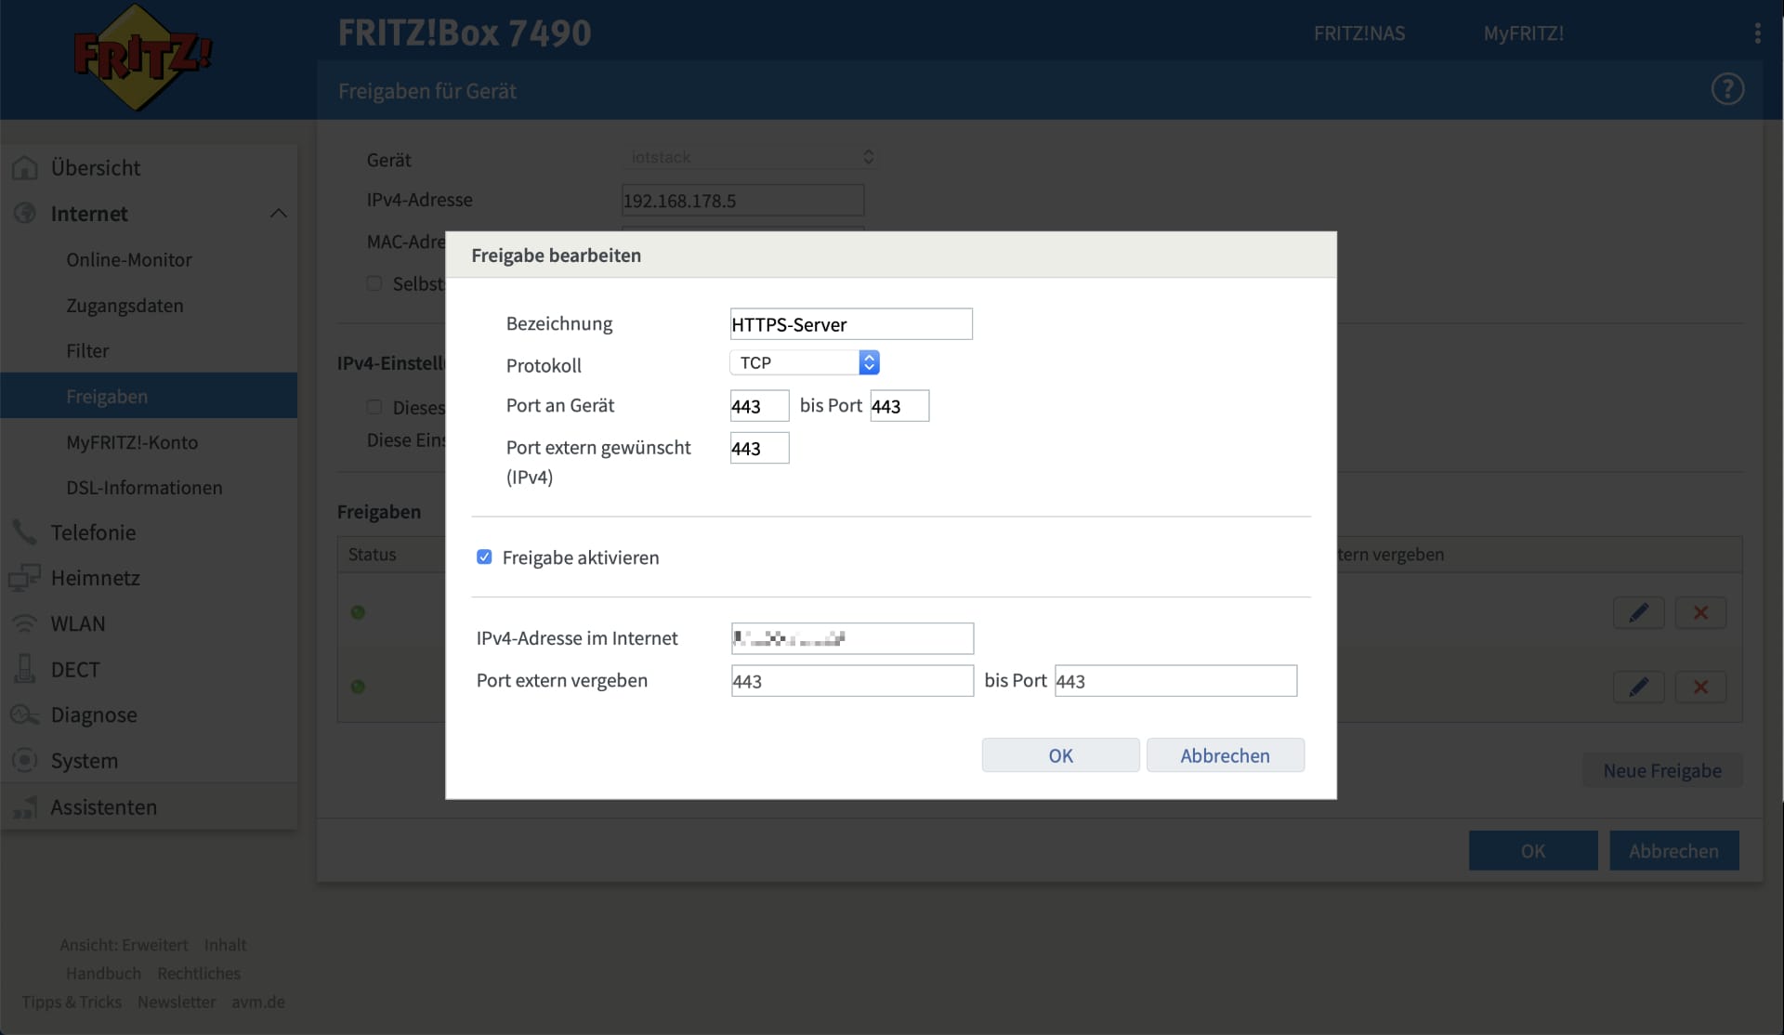Click the FRITZ! logo
Viewport: 1784px width, 1035px height.
click(141, 58)
